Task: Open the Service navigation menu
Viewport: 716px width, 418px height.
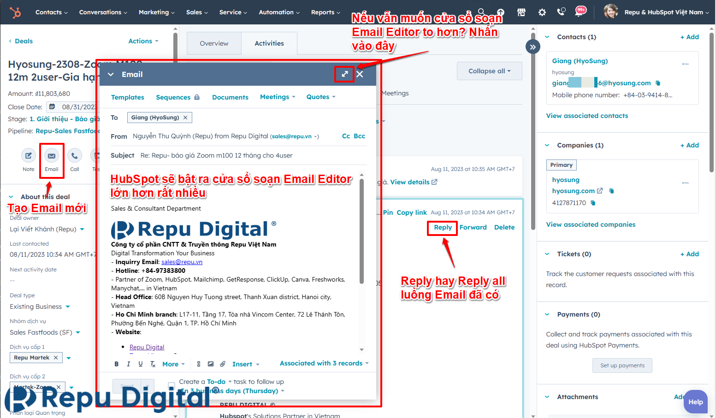Action: point(233,12)
